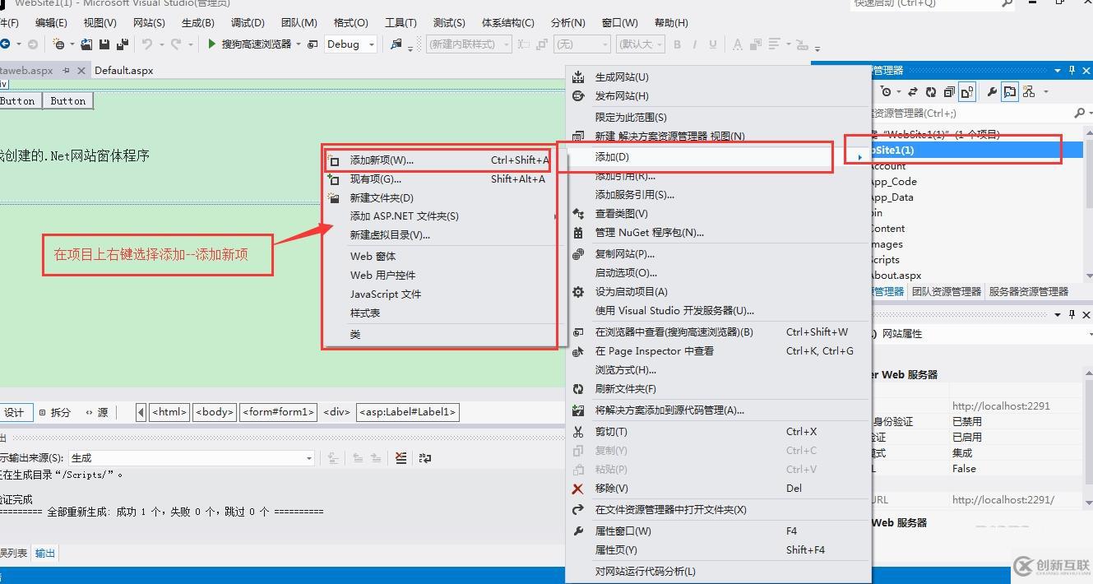This screenshot has width=1093, height=584.
Task: Click the NuGet package icon in context menu
Action: [x=578, y=232]
